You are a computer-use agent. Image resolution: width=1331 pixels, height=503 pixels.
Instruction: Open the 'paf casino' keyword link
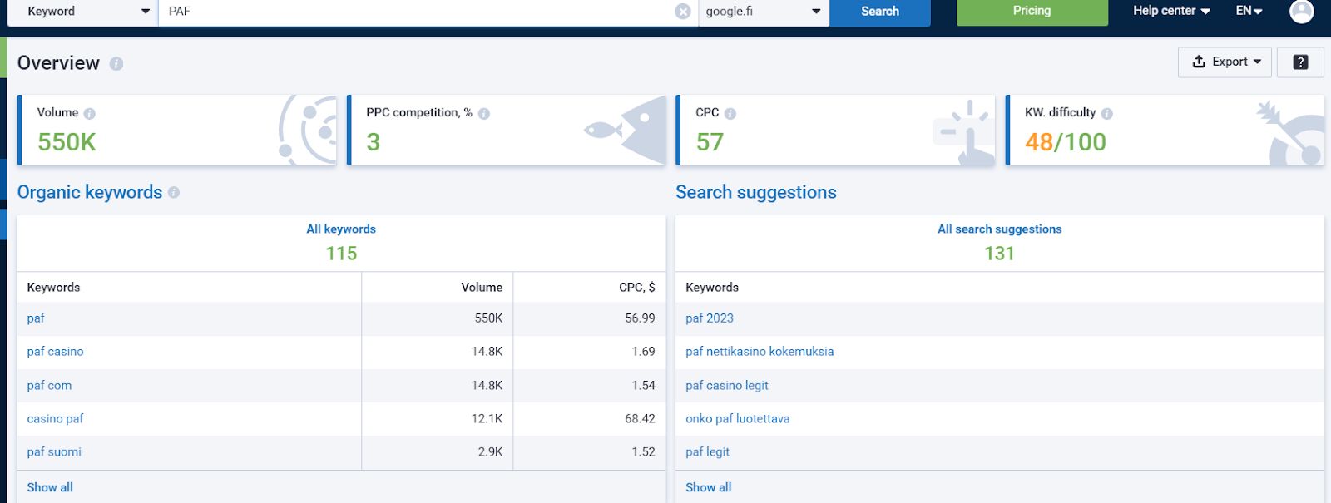56,352
